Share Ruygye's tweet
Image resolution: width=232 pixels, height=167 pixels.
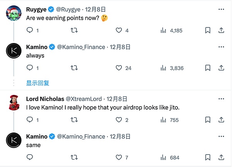[221, 30]
